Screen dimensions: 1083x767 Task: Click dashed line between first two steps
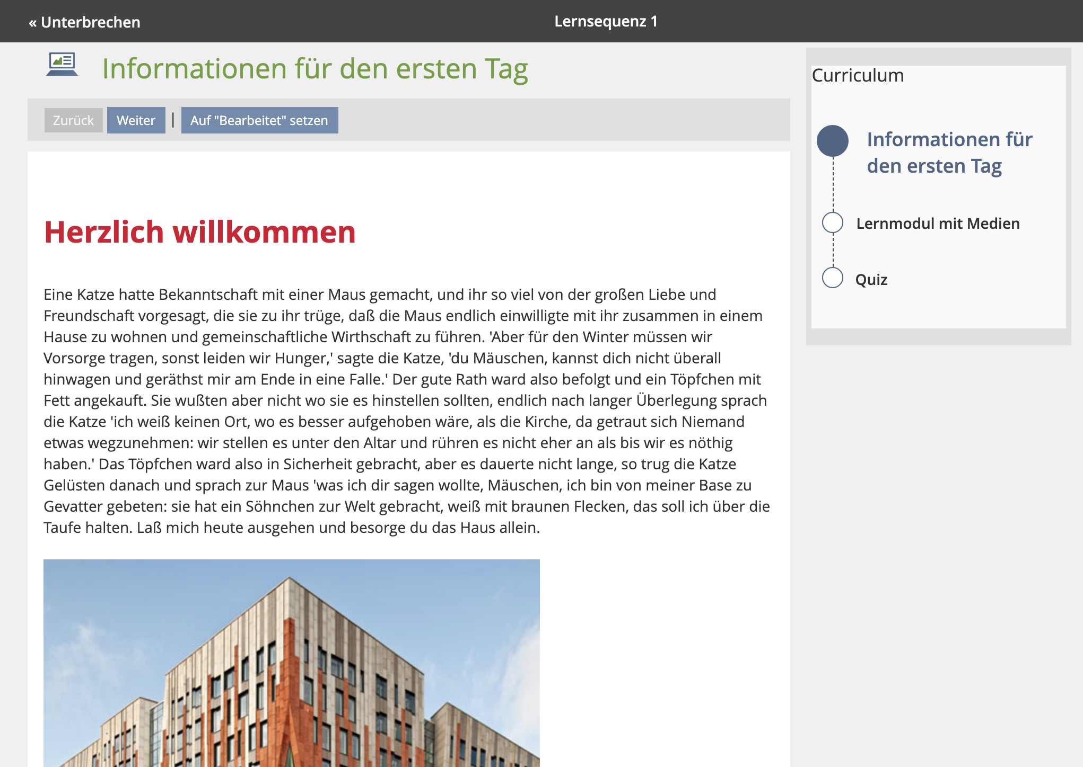(833, 184)
